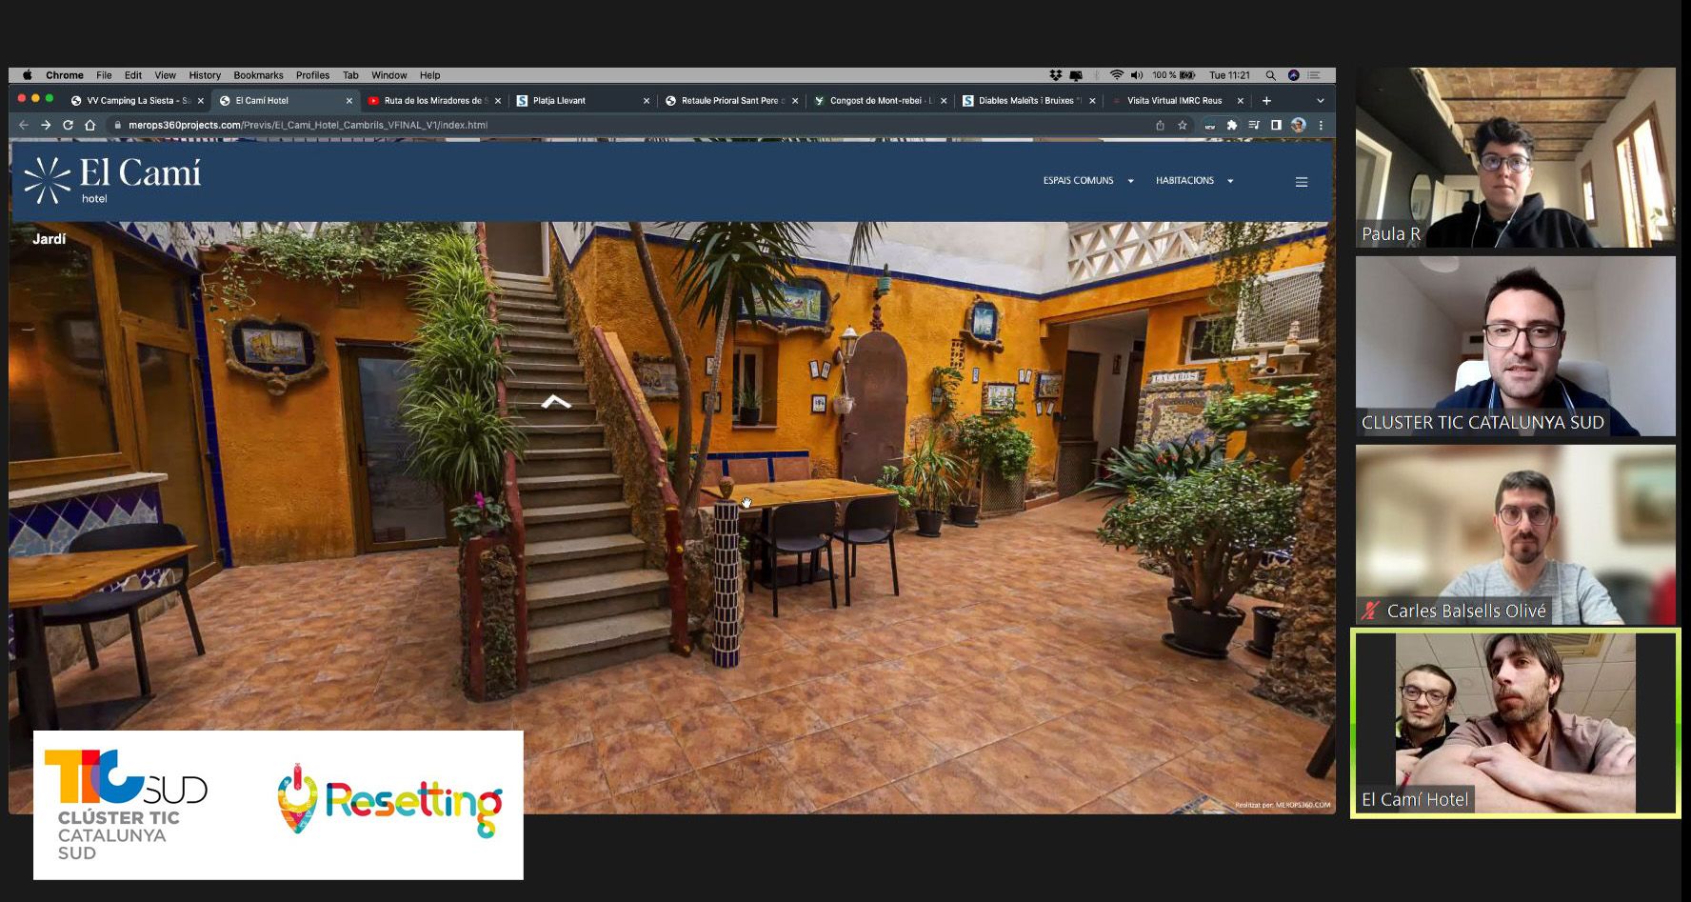Go forward to next page
This screenshot has width=1691, height=902.
coord(46,125)
